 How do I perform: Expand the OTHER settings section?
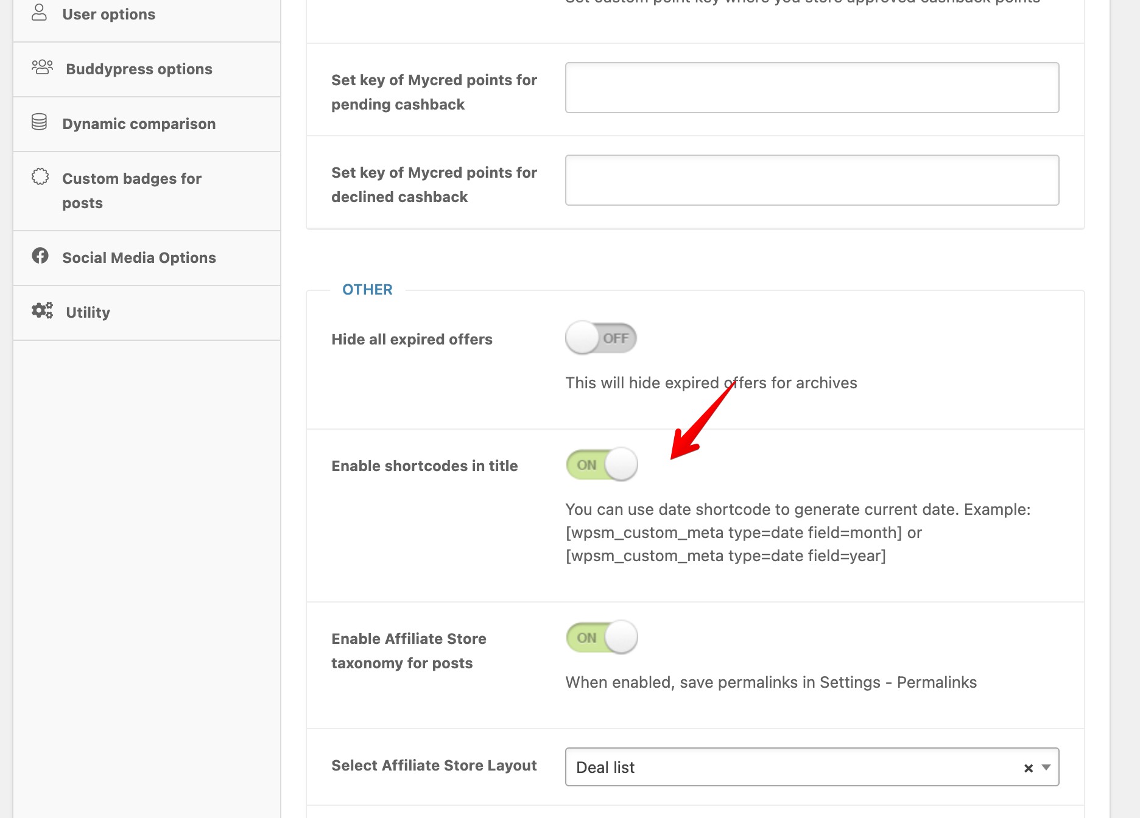click(367, 289)
